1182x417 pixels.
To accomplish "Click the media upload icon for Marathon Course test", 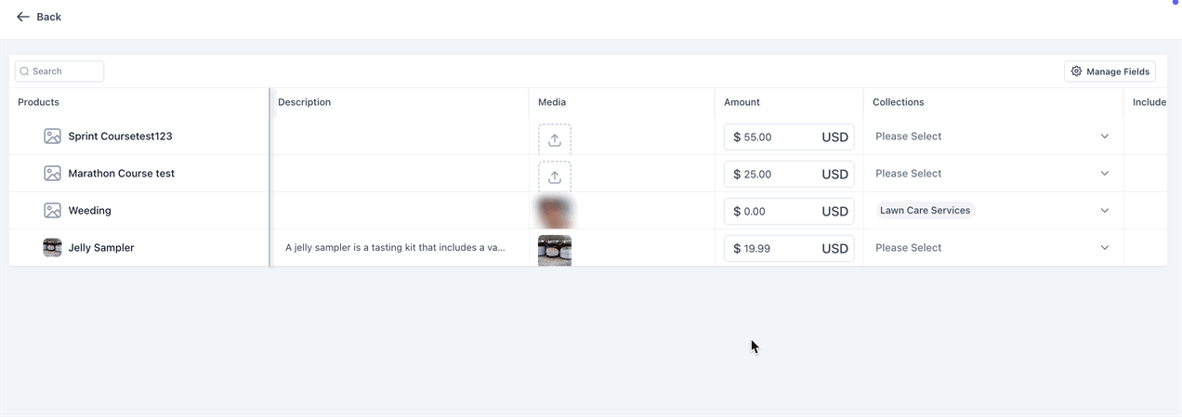I will click(555, 176).
